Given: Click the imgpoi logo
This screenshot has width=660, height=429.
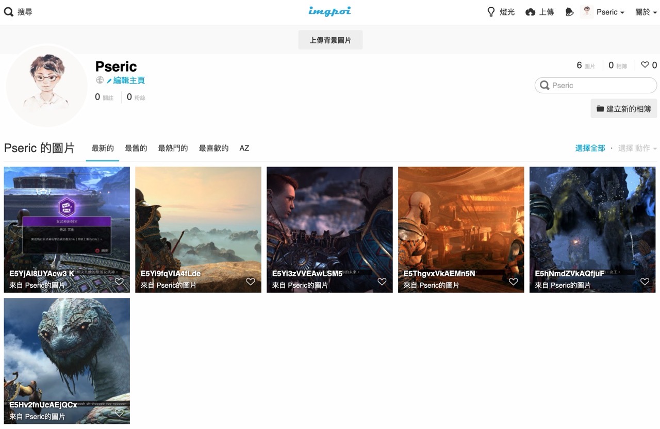Looking at the screenshot, I should click(x=329, y=11).
